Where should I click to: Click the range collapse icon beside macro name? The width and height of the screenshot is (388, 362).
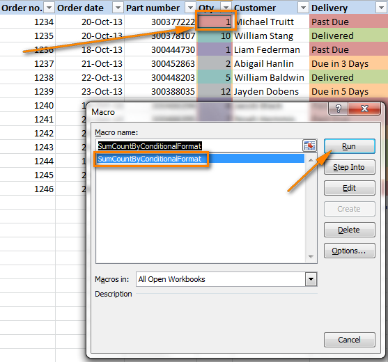click(309, 145)
